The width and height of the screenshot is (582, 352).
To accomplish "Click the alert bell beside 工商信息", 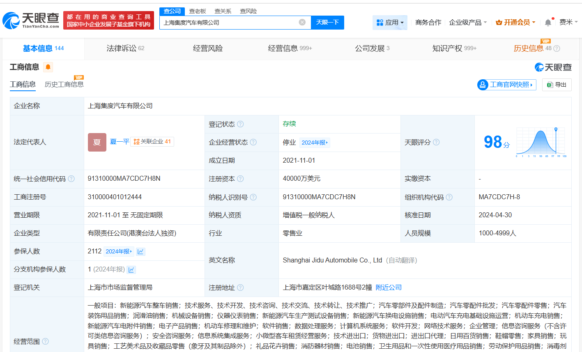I will point(48,67).
